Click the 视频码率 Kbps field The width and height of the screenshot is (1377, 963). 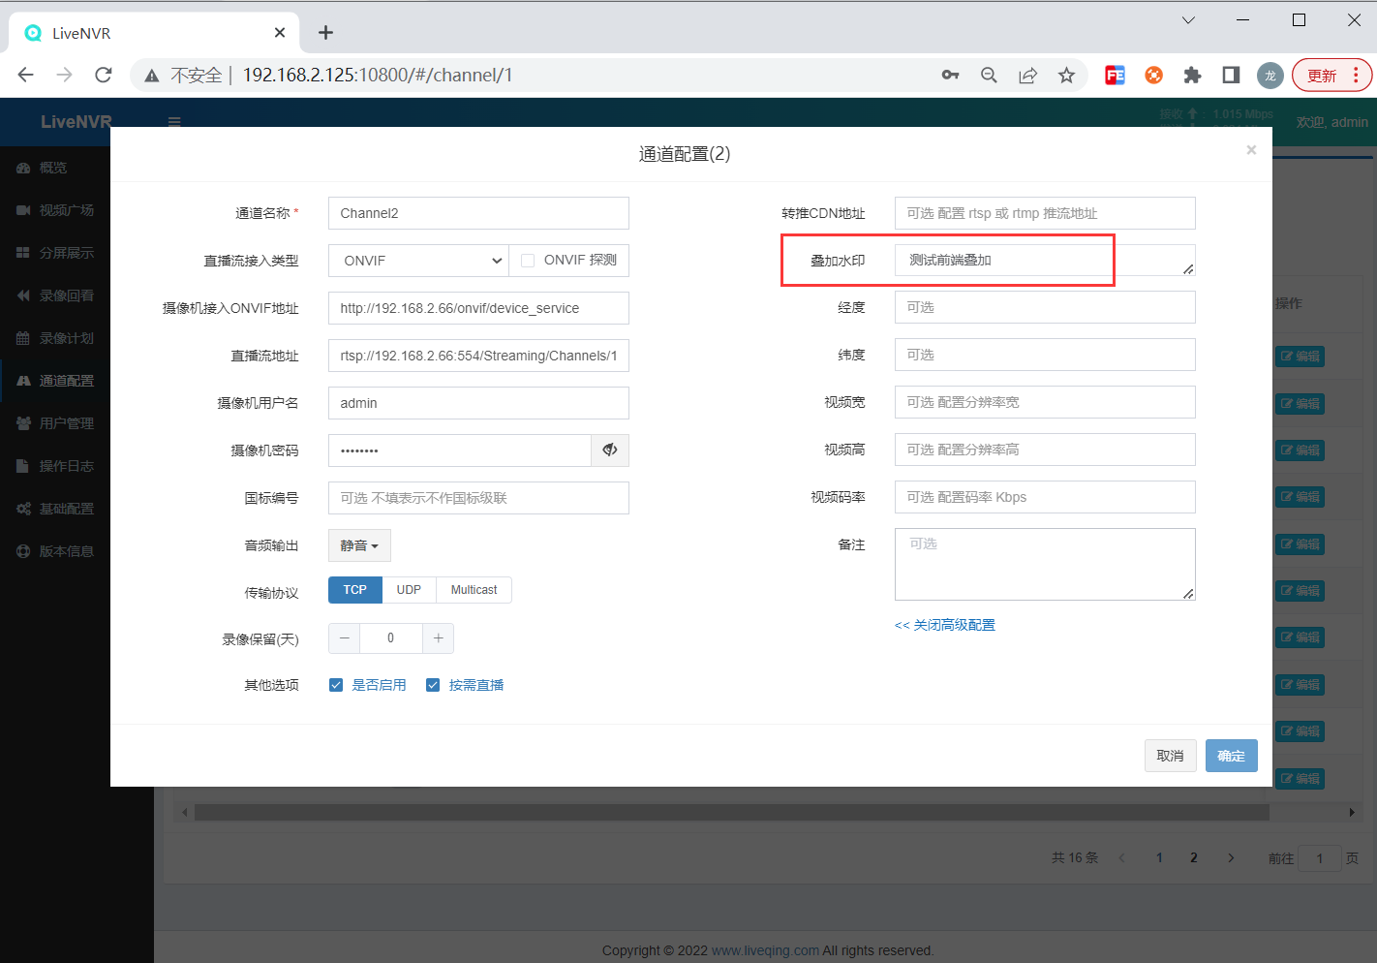pos(1045,497)
